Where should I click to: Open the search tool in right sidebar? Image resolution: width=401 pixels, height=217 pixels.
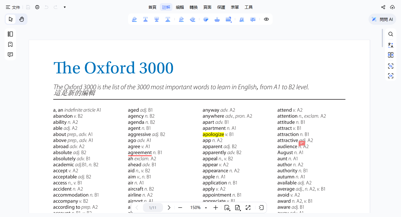pos(391,34)
